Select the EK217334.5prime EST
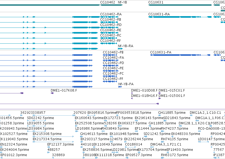 pos(47,139)
